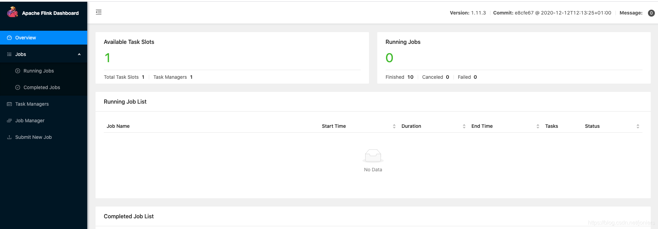Open Running Jobs in sidebar
This screenshot has height=229, width=658.
click(44, 71)
